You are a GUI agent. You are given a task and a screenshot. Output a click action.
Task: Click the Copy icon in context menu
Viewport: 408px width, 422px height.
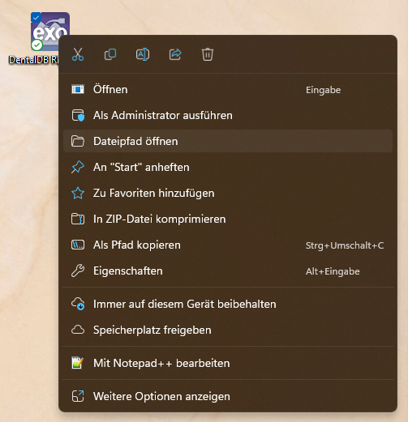(x=110, y=54)
